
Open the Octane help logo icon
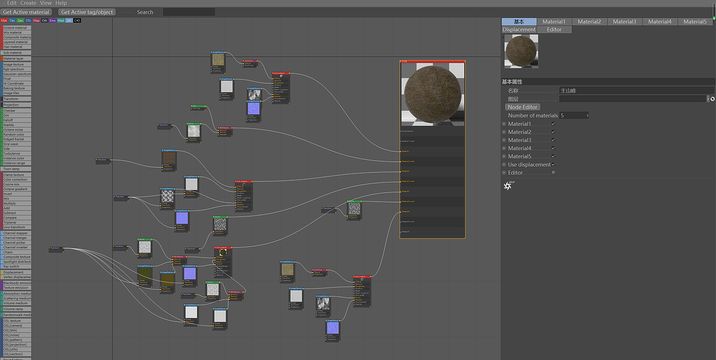(508, 186)
